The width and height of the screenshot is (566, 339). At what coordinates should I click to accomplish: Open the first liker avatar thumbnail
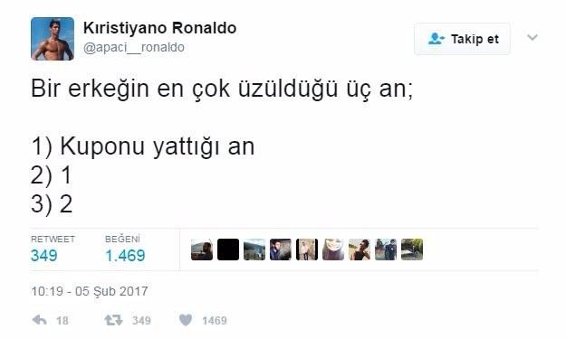click(x=202, y=250)
